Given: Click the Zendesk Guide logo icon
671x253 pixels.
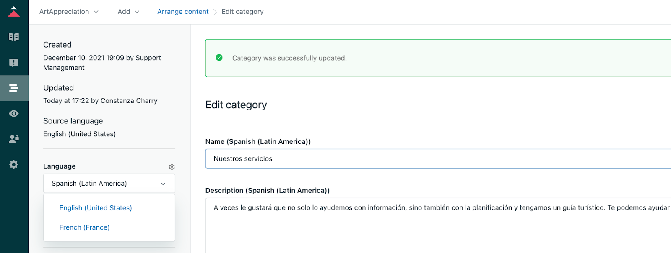Looking at the screenshot, I should [14, 12].
